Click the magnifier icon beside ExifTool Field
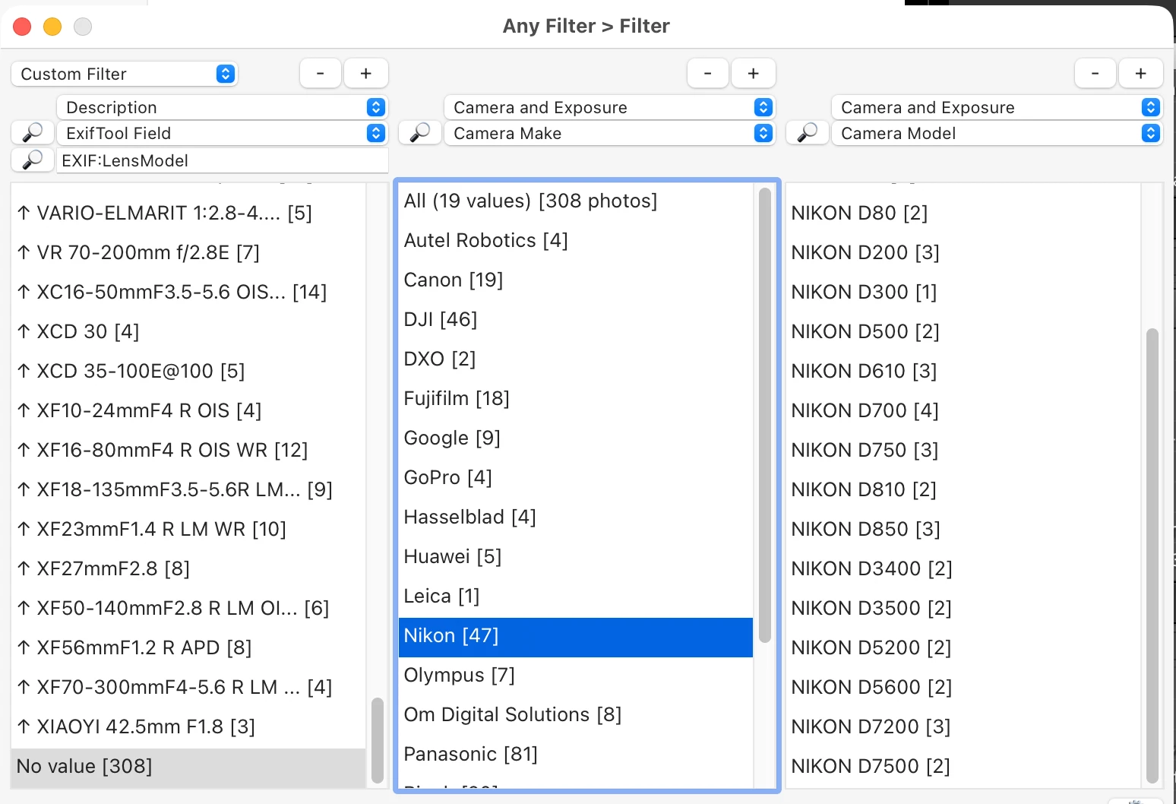 33,133
